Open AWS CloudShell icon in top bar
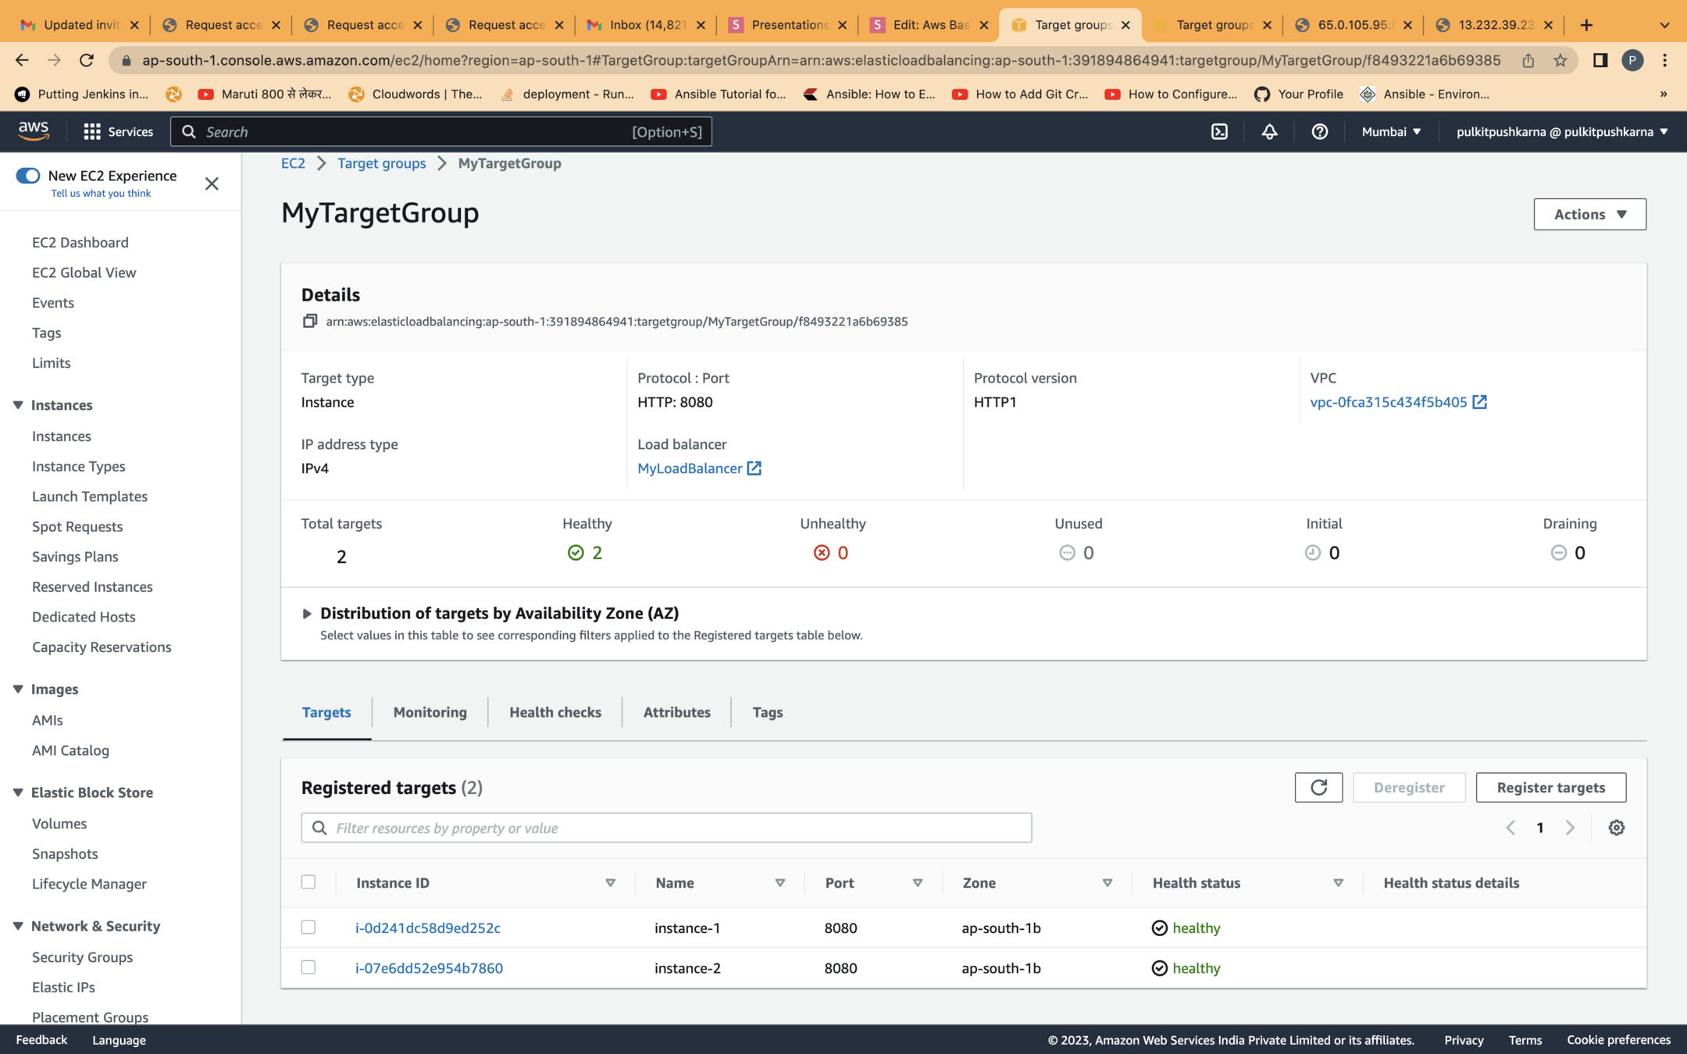The image size is (1687, 1054). [x=1219, y=132]
